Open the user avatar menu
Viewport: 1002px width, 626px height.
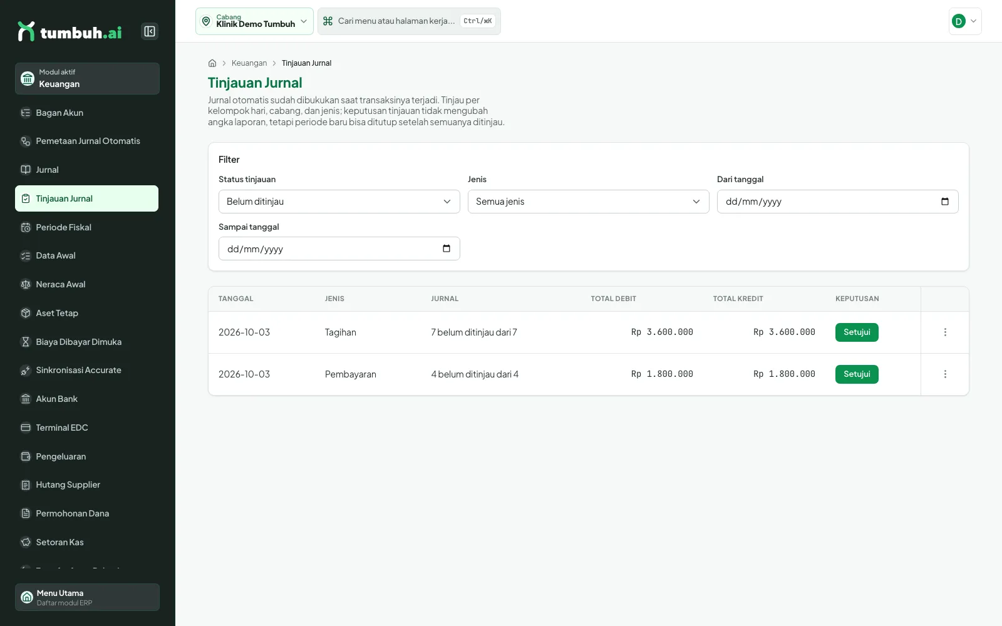click(965, 21)
